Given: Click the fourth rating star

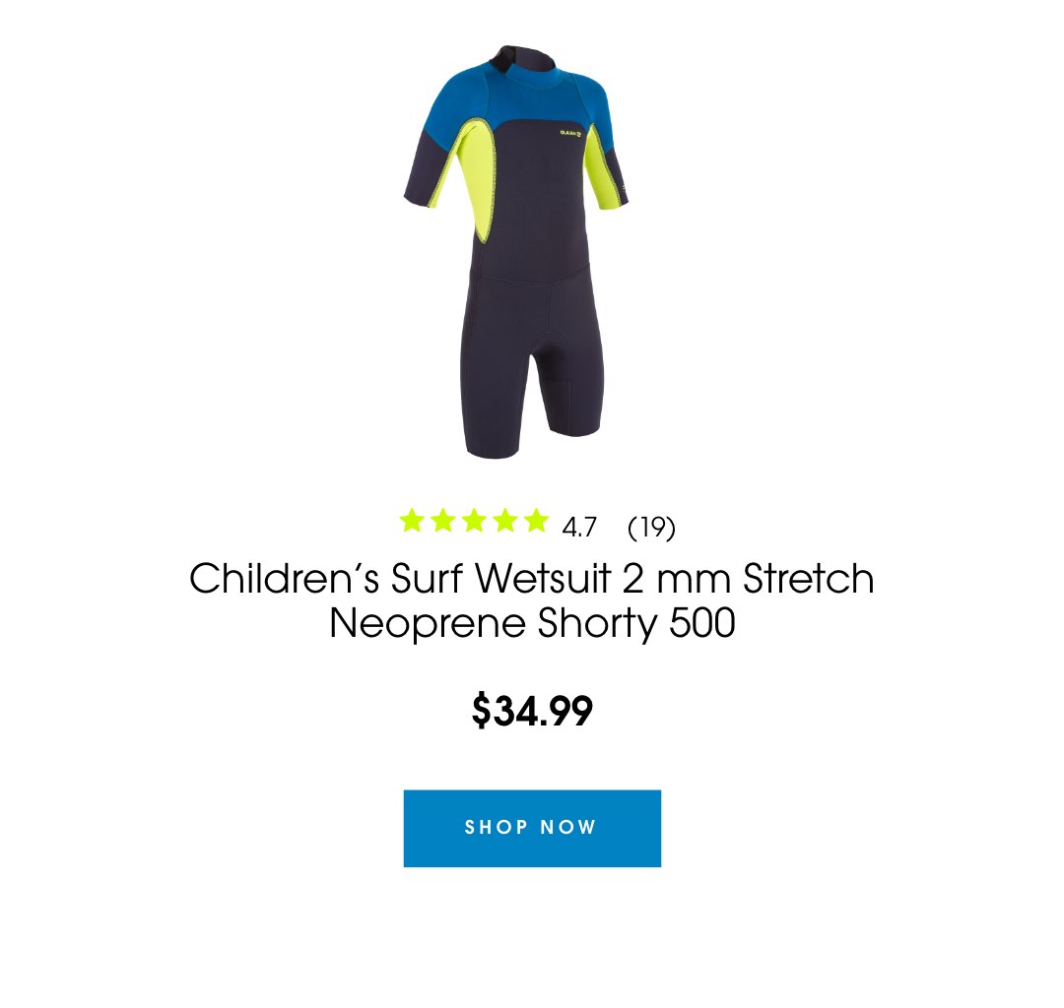Looking at the screenshot, I should [x=505, y=521].
